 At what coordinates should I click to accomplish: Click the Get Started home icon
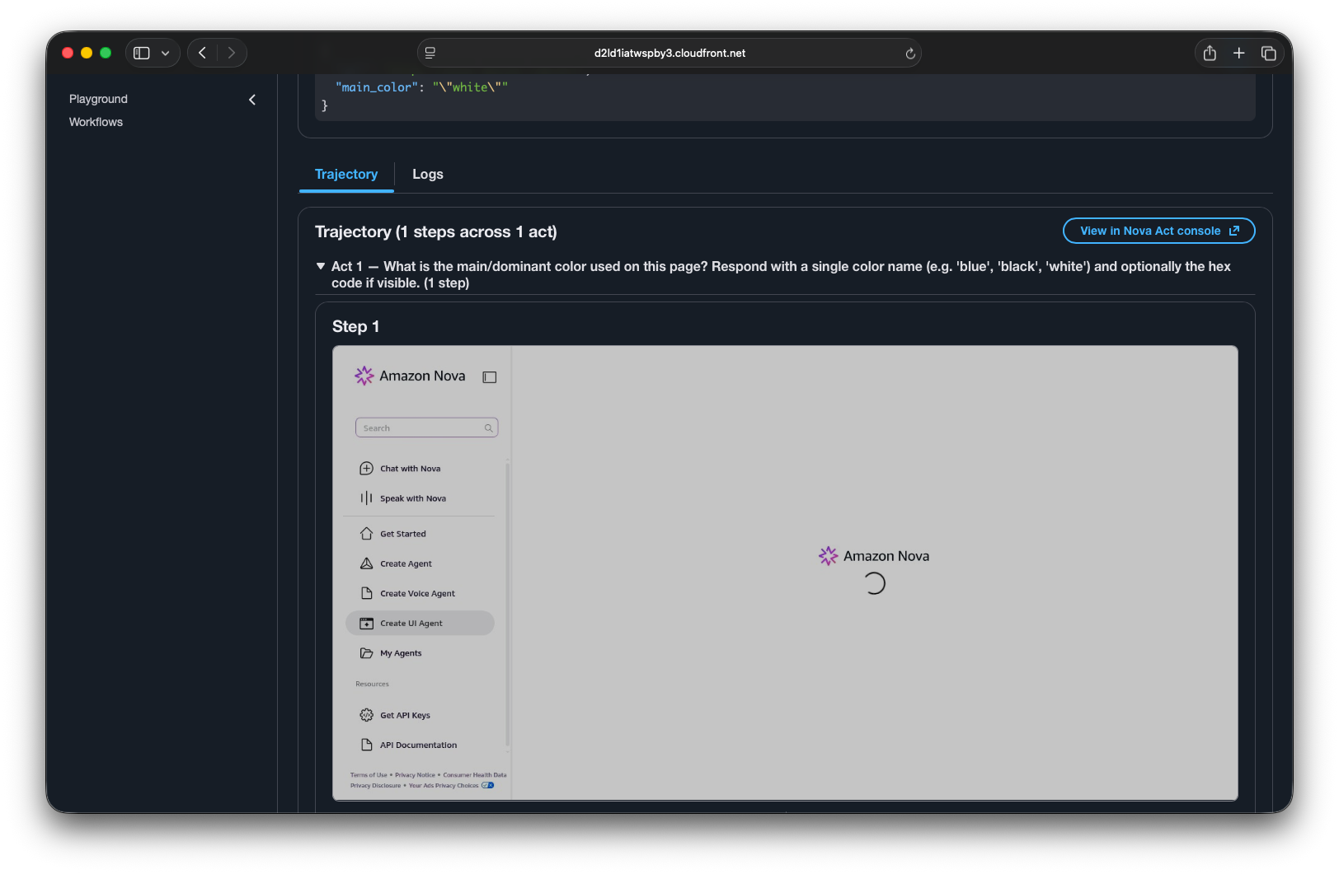coord(367,534)
